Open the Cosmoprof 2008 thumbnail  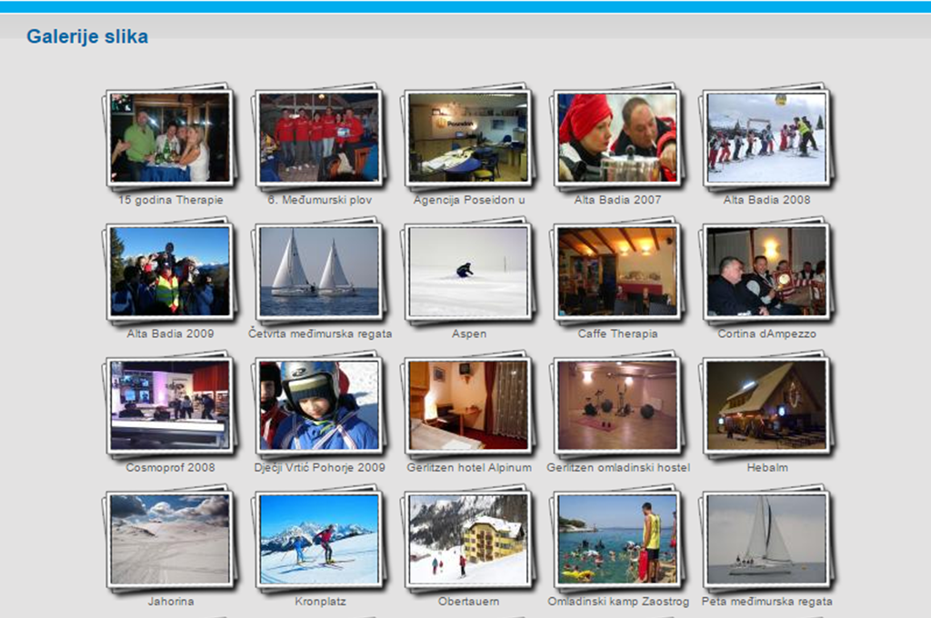coord(170,405)
